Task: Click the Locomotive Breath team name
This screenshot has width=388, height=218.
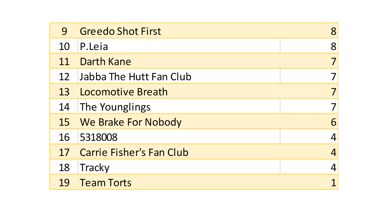Action: point(124,92)
